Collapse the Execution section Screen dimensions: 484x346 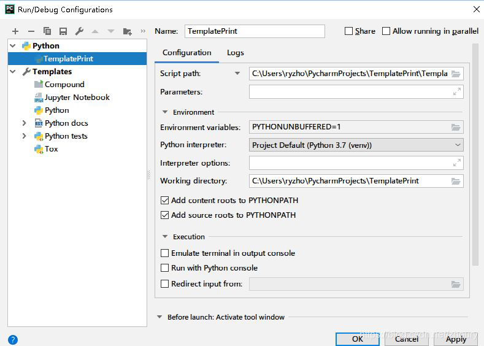pyautogui.click(x=165, y=236)
